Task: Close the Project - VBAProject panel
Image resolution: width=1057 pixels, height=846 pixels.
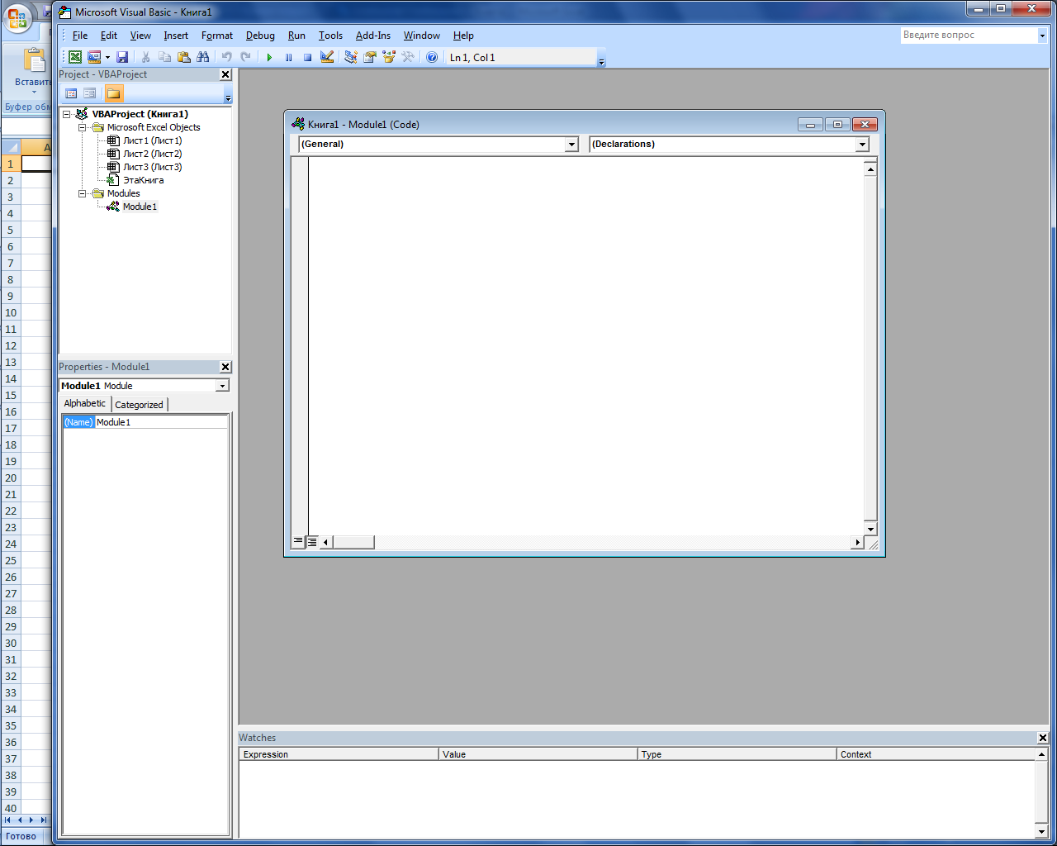Action: click(225, 74)
